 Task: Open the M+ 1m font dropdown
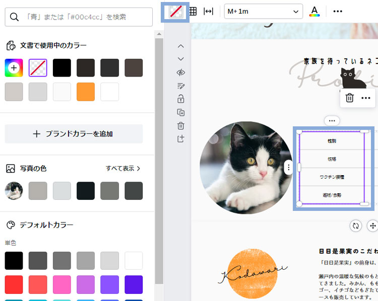pos(263,11)
